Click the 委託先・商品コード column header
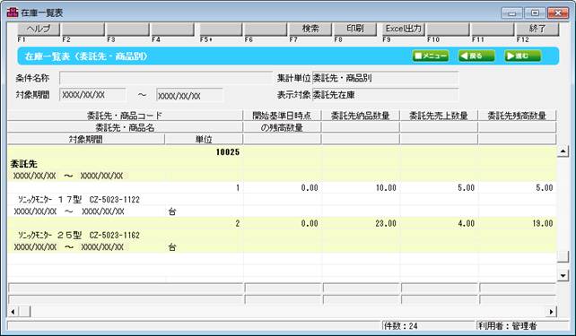This screenshot has height=336, width=576. click(x=125, y=116)
